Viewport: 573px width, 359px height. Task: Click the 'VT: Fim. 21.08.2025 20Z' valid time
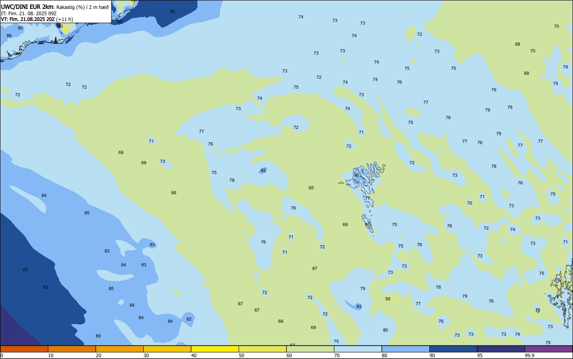pos(28,19)
